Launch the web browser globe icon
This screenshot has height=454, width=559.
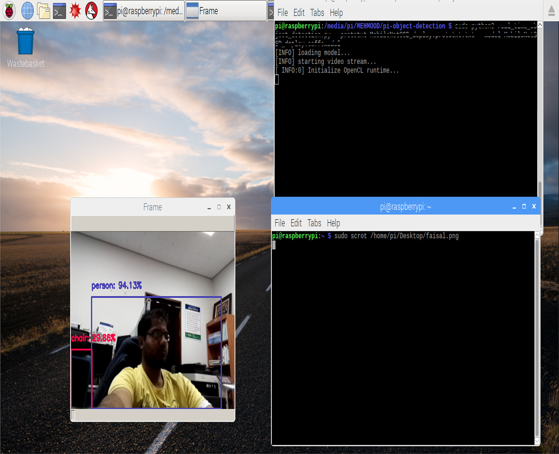(x=27, y=10)
